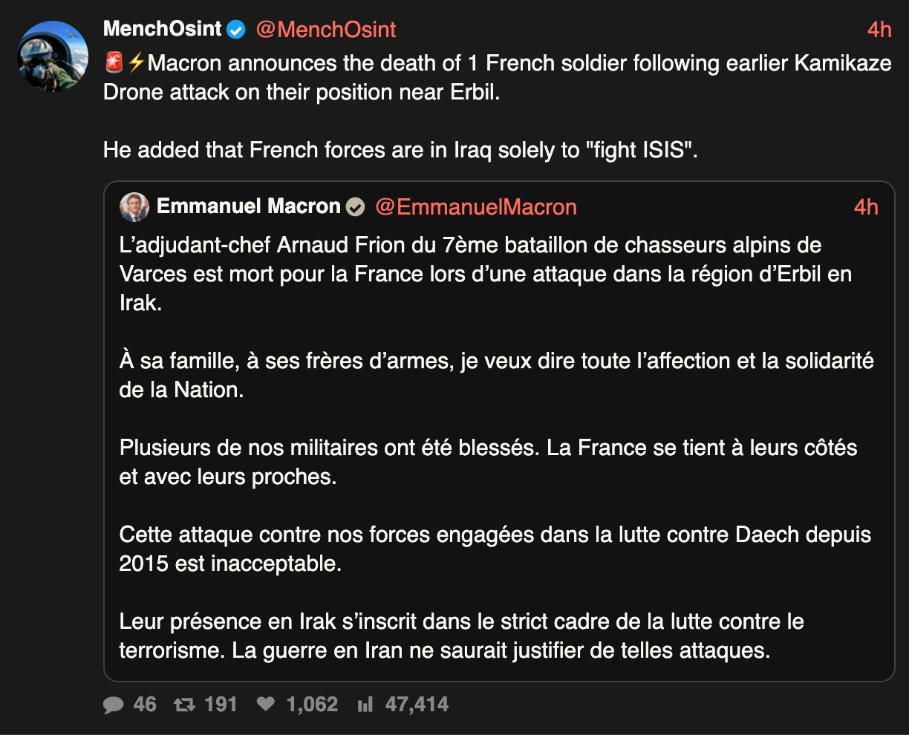Viewport: 909px width, 735px height.
Task: Click the lightning bolt emoji before "Macron announces"
Action: pos(136,63)
